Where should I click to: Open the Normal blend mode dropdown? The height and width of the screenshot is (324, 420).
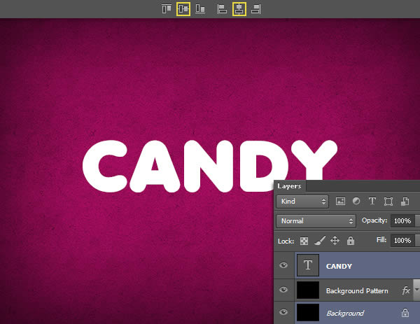coord(316,220)
